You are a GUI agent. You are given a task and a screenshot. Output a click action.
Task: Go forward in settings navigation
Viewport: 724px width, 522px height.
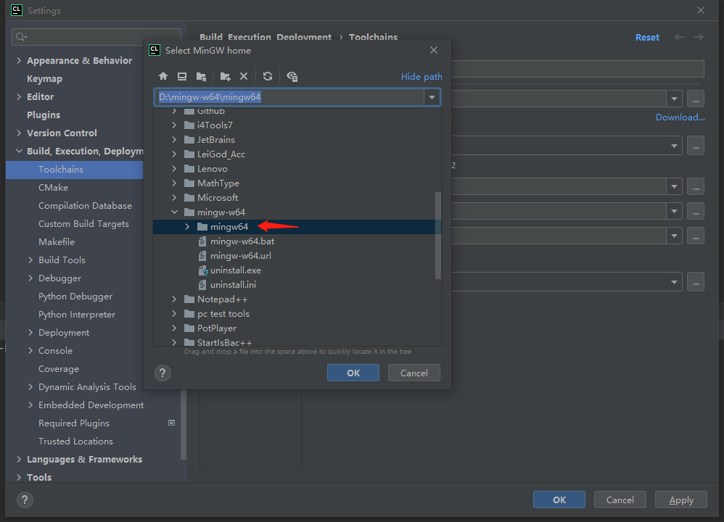point(699,37)
